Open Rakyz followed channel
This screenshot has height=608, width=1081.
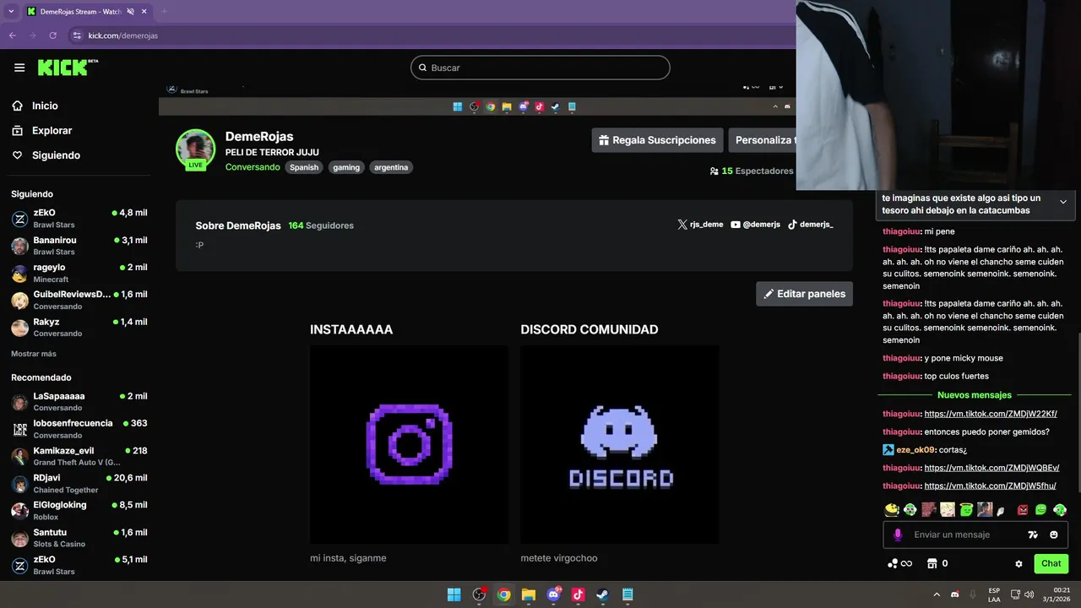(x=79, y=328)
